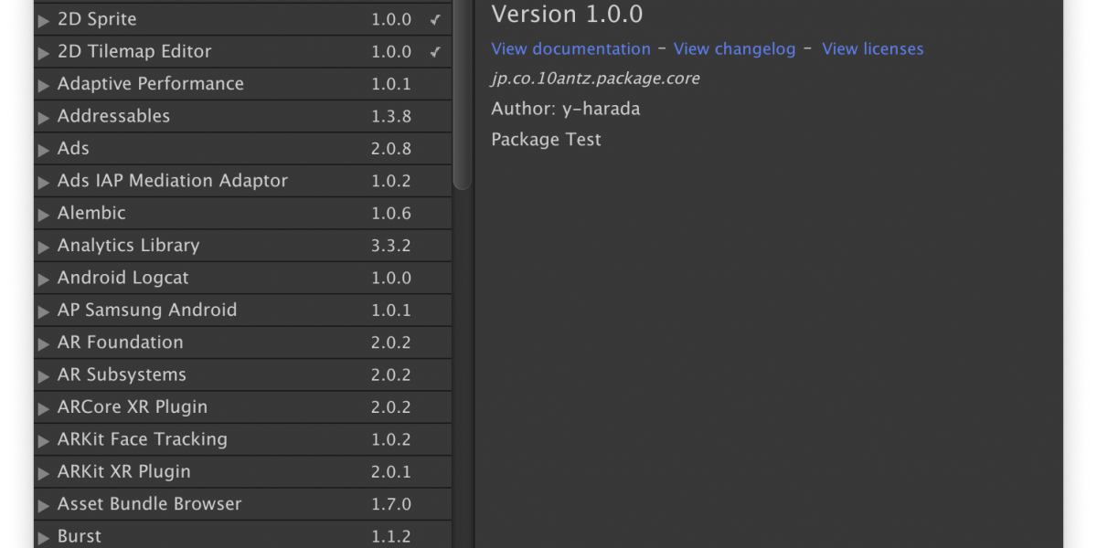Pick the Android Logcat package
Image resolution: width=1097 pixels, height=548 pixels.
pos(123,278)
